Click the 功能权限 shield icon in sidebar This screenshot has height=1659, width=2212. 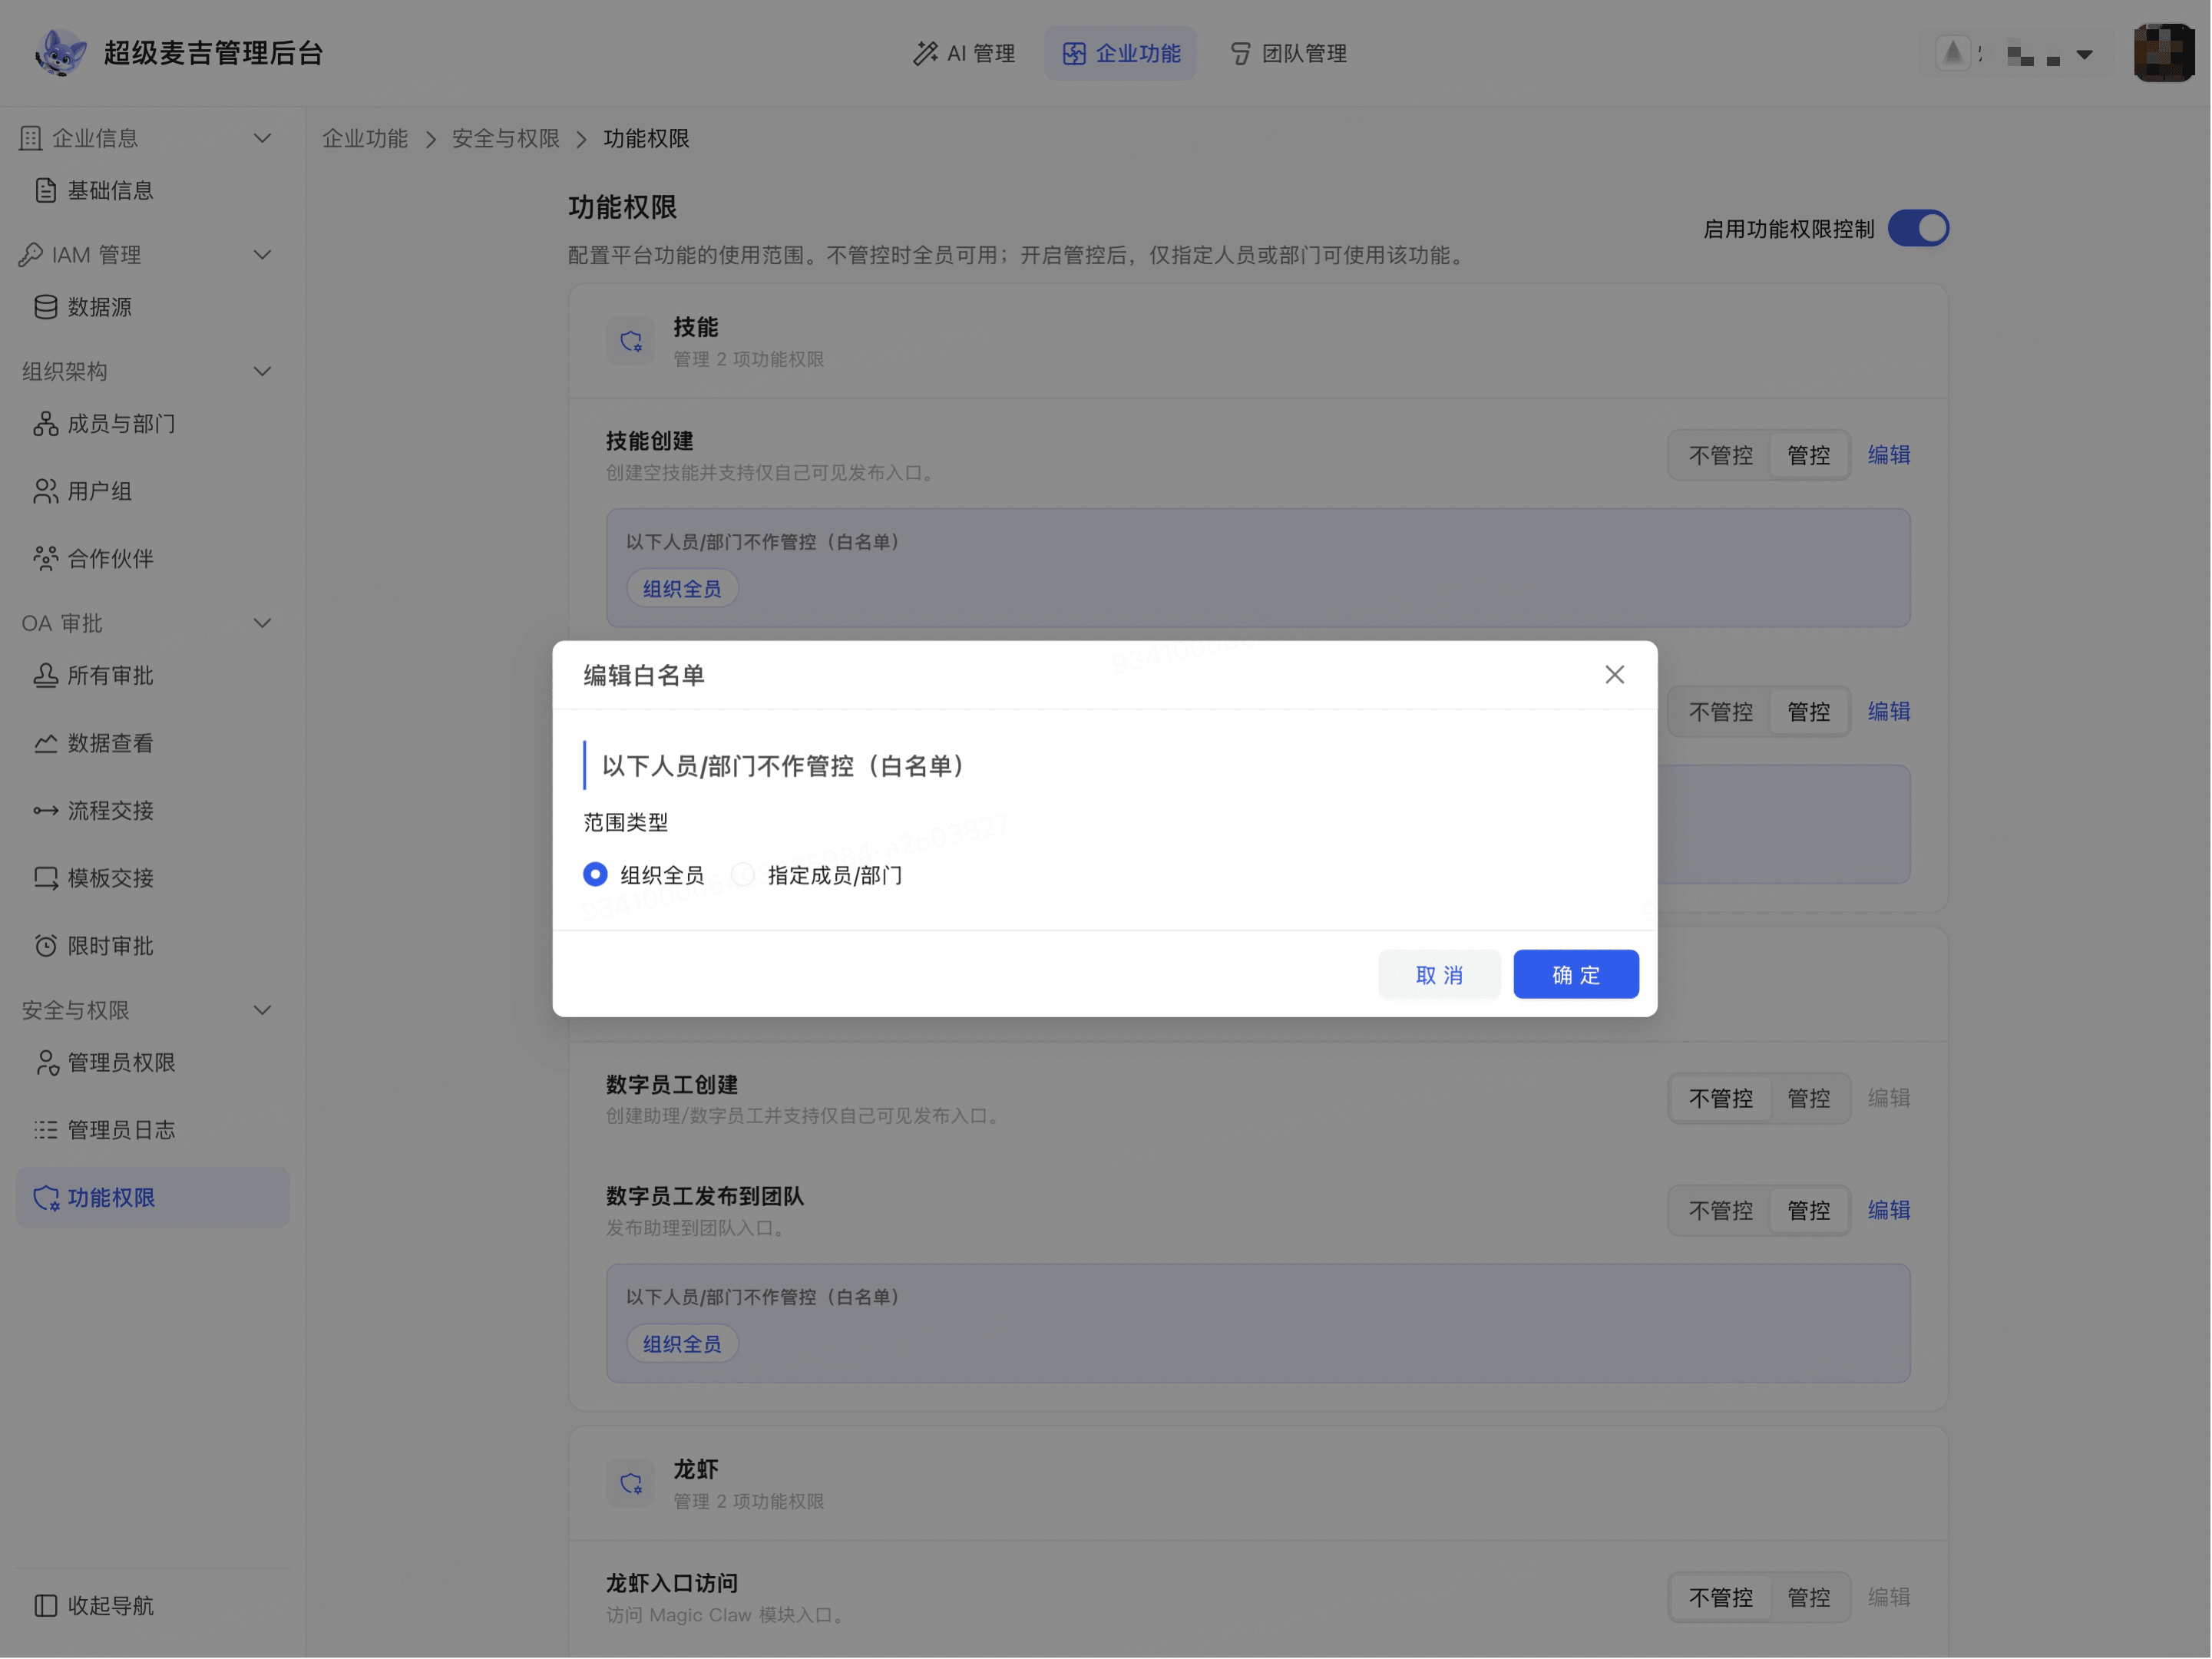tap(45, 1198)
